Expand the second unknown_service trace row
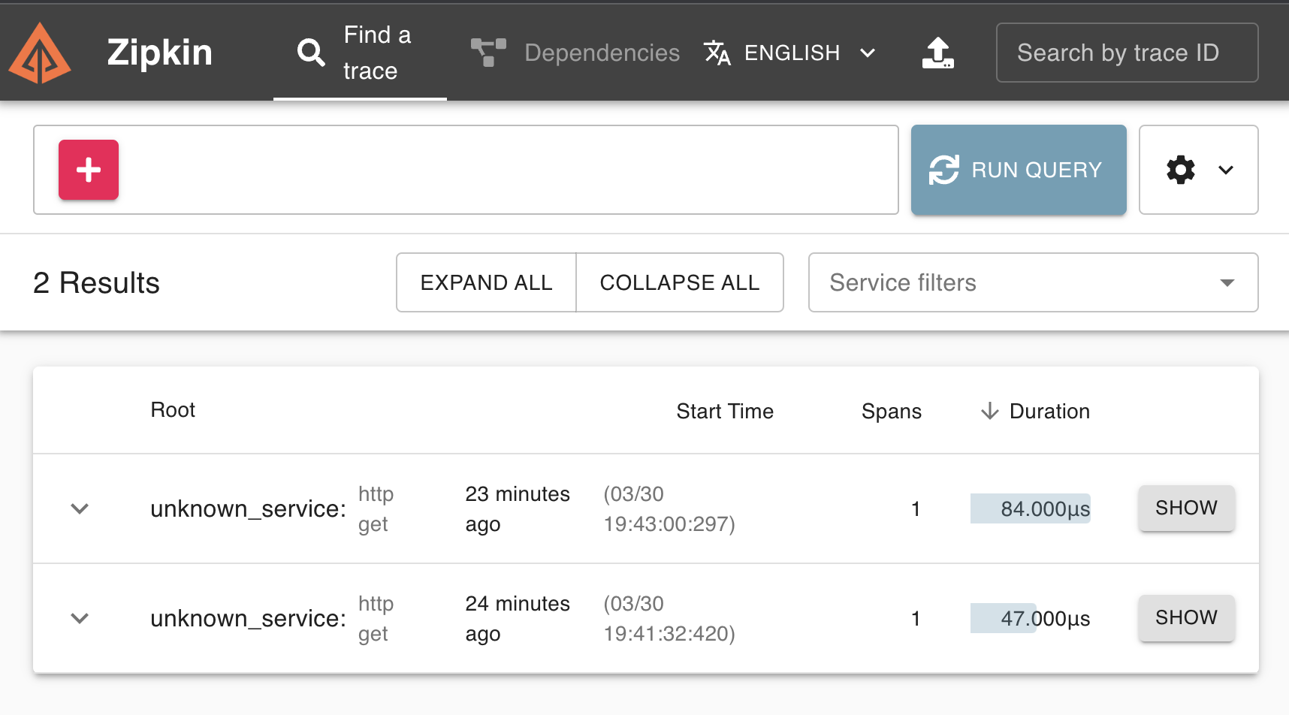Viewport: 1289px width, 715px height. tap(79, 618)
